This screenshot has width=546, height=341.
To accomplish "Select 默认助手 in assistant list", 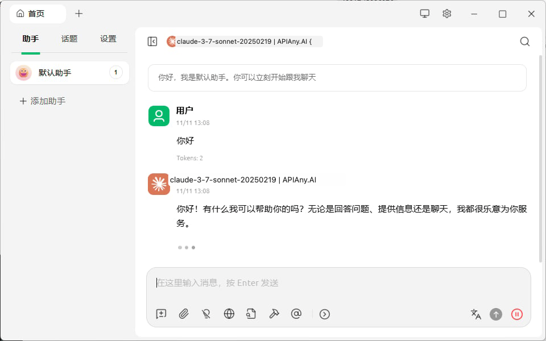I will click(69, 73).
